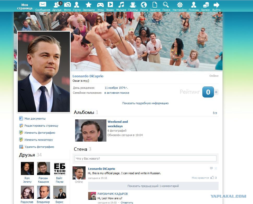This screenshot has height=204, width=253.
Task: Open friend Вайт Пауэр avatar
Action: click(60, 168)
